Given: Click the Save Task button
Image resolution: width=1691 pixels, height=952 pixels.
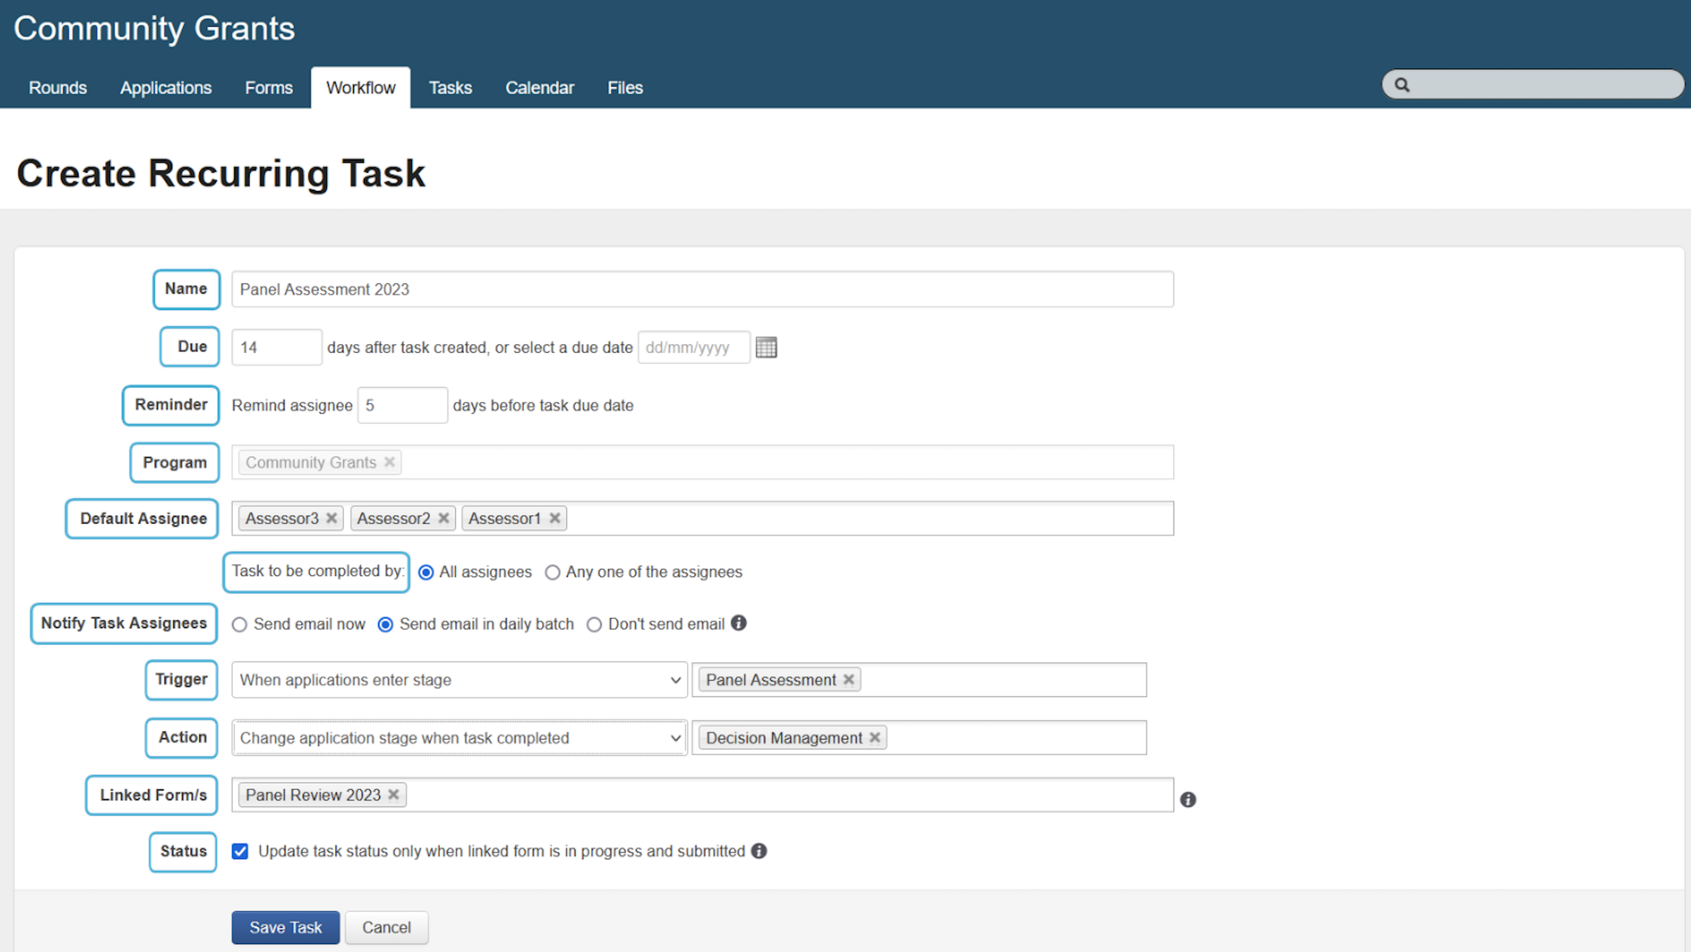Looking at the screenshot, I should coord(285,927).
